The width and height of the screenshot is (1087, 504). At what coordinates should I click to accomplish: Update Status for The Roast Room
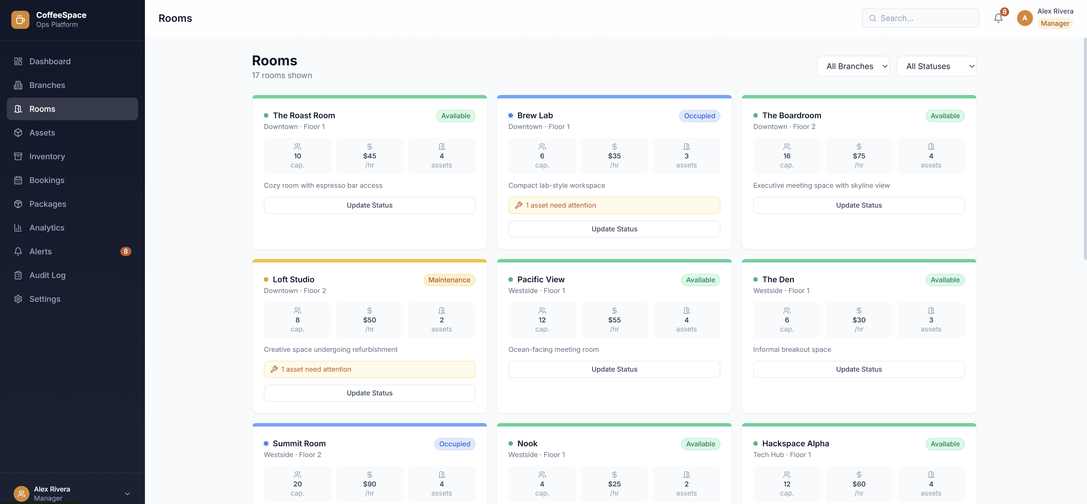coord(369,205)
